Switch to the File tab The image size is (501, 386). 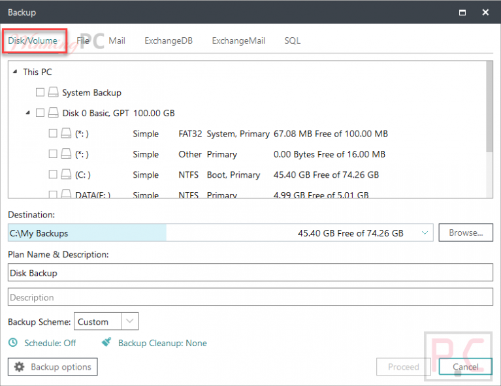(x=83, y=41)
